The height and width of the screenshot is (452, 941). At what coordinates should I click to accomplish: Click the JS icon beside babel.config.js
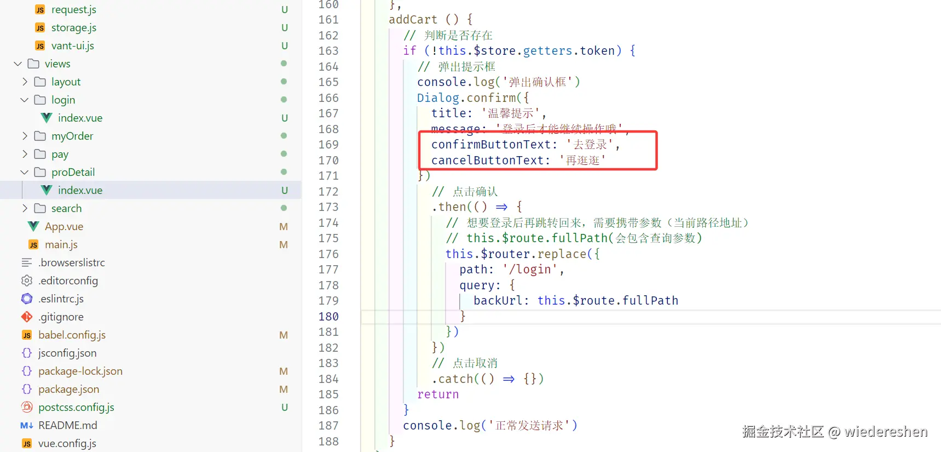pos(27,335)
